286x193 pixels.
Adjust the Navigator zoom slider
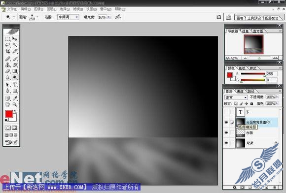tap(259, 58)
